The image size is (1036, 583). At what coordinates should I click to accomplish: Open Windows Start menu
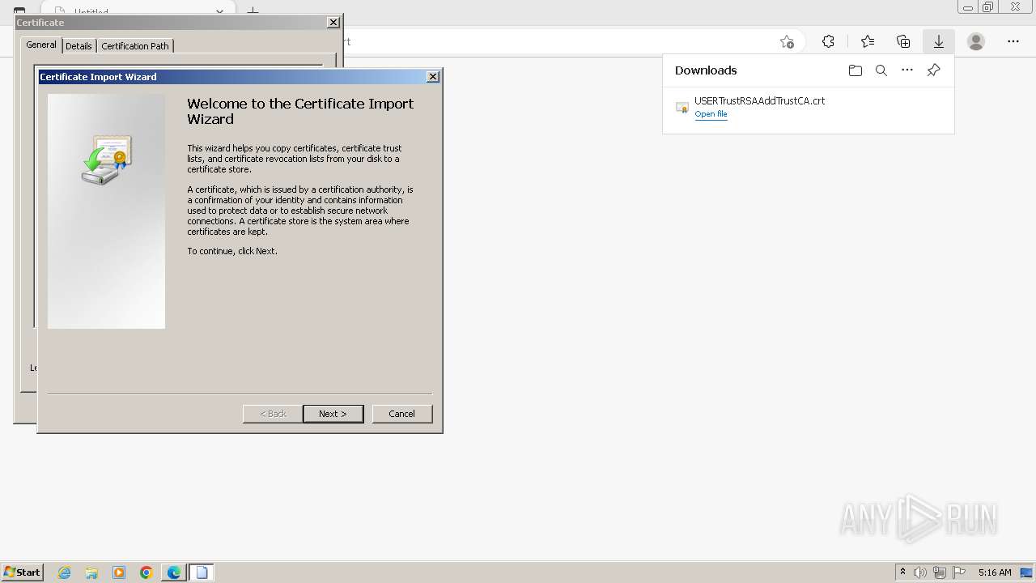click(x=22, y=572)
